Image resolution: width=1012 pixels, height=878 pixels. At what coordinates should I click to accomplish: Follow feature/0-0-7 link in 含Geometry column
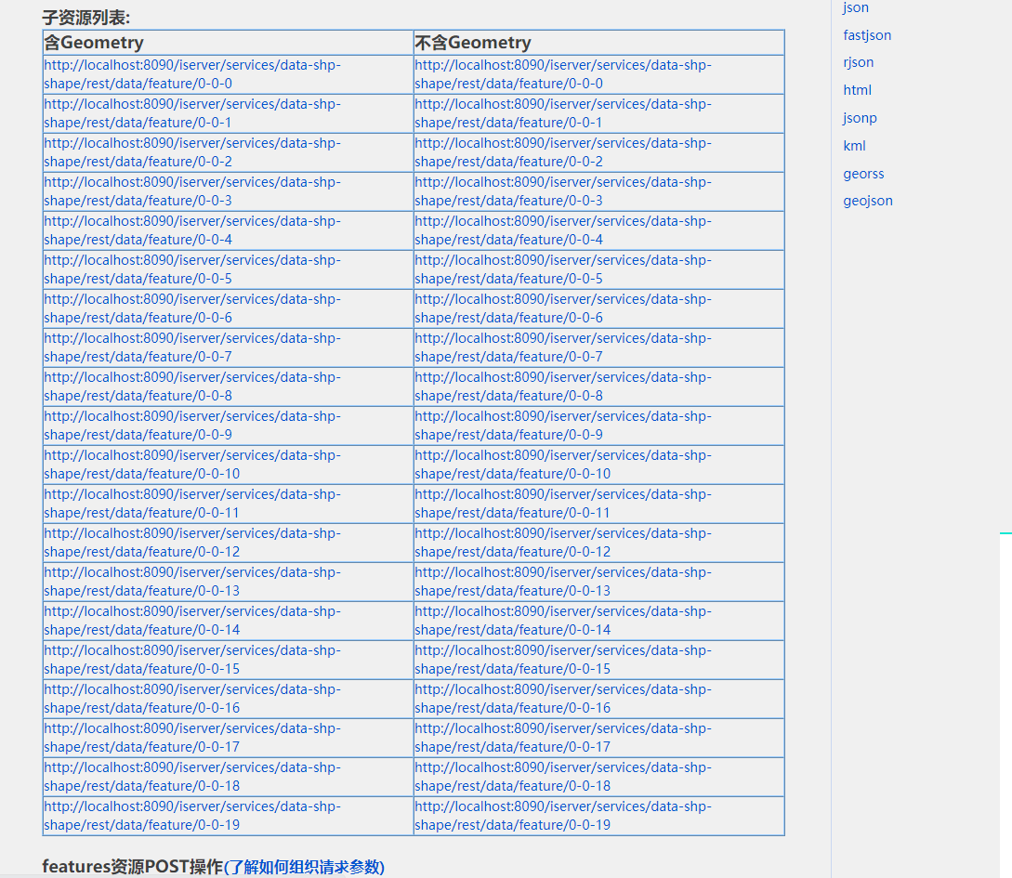pyautogui.click(x=192, y=347)
